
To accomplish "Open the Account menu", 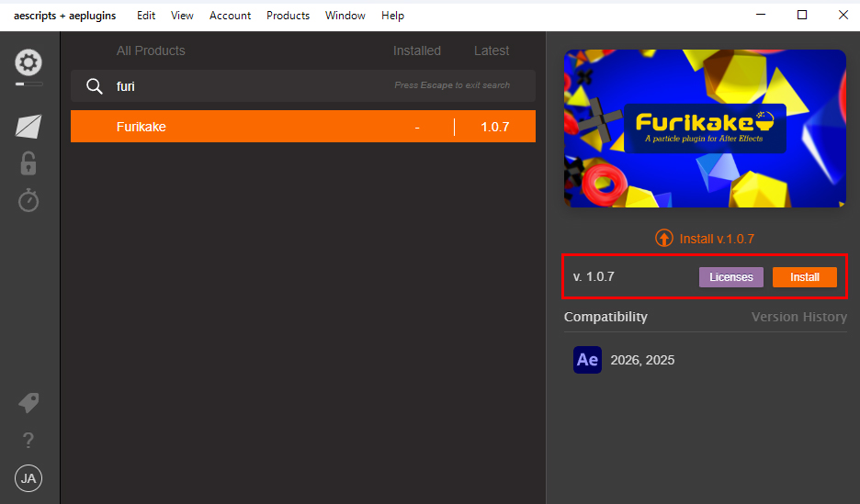I will click(x=230, y=16).
